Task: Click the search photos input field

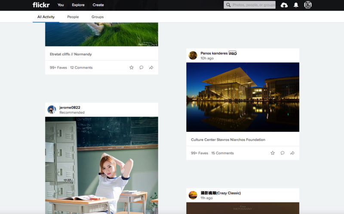Action: point(253,5)
